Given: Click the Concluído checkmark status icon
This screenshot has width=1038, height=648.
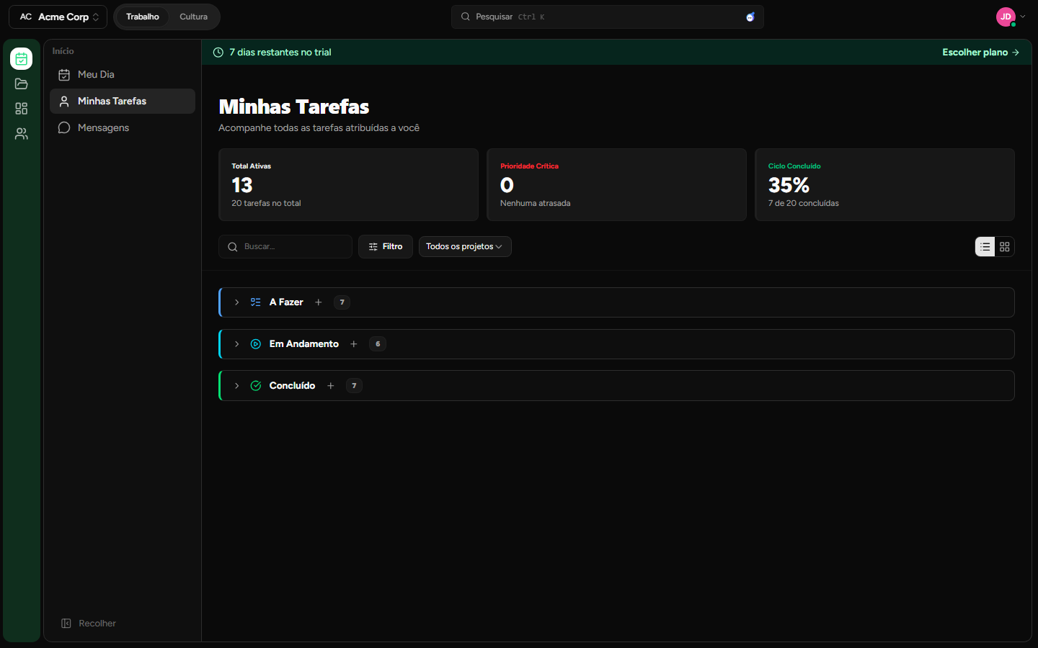Looking at the screenshot, I should tap(256, 386).
